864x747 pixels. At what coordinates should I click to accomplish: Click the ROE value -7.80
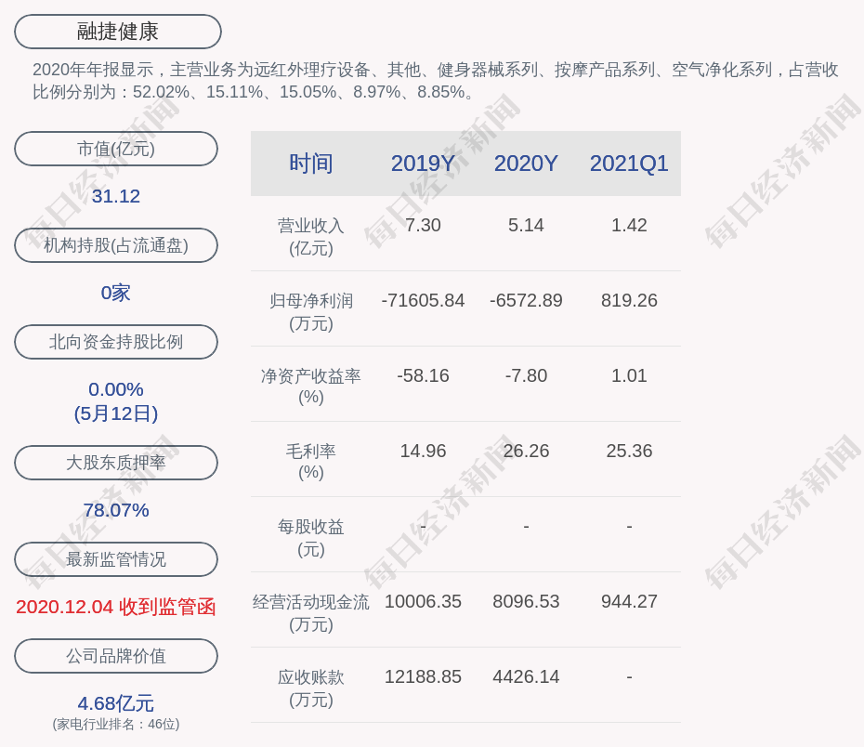526,375
